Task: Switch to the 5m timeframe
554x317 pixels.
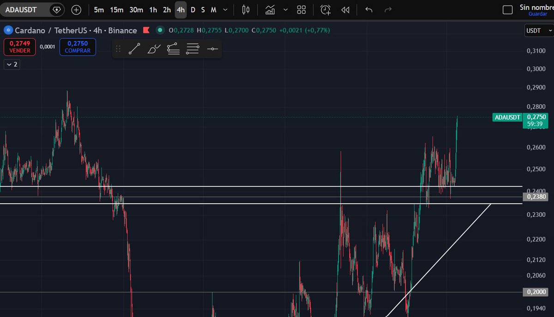Action: tap(99, 9)
